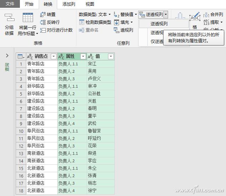Screen dimensions: 226x196
Task: Click the cell containing 呼延灼
Action: [101, 138]
